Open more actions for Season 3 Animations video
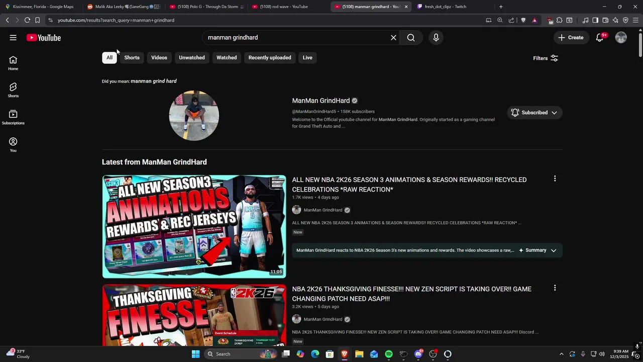This screenshot has width=643, height=362. pyautogui.click(x=555, y=178)
